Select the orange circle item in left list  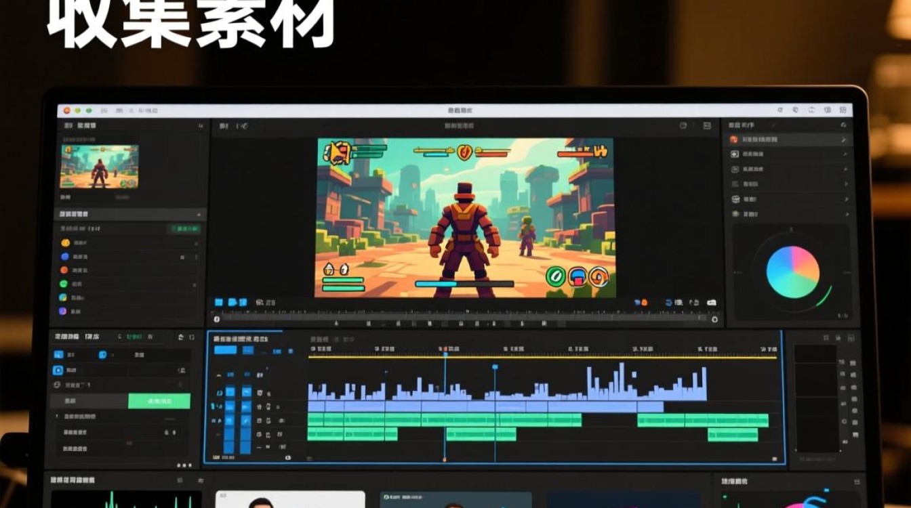click(x=65, y=270)
